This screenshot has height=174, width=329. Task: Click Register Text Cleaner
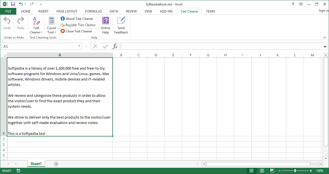(x=78, y=25)
